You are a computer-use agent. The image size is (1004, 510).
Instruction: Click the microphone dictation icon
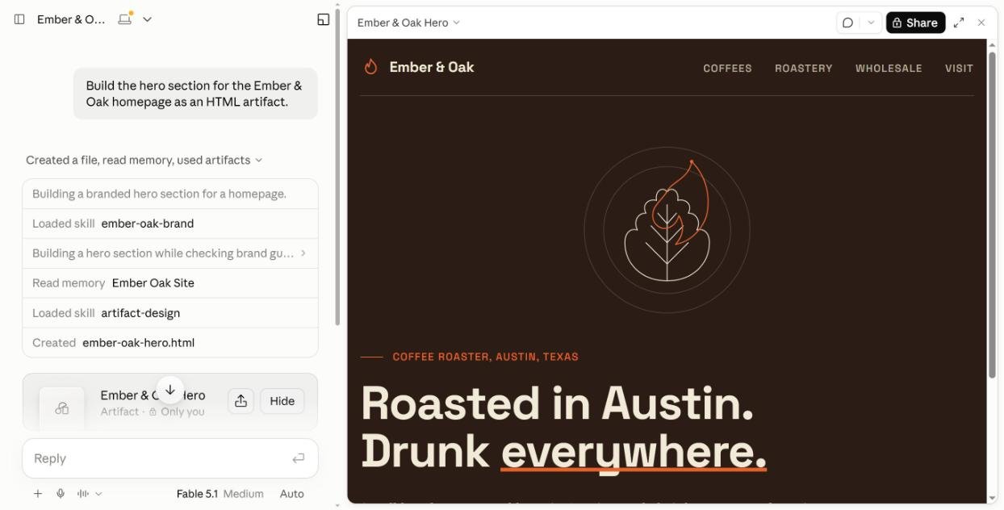pos(61,494)
